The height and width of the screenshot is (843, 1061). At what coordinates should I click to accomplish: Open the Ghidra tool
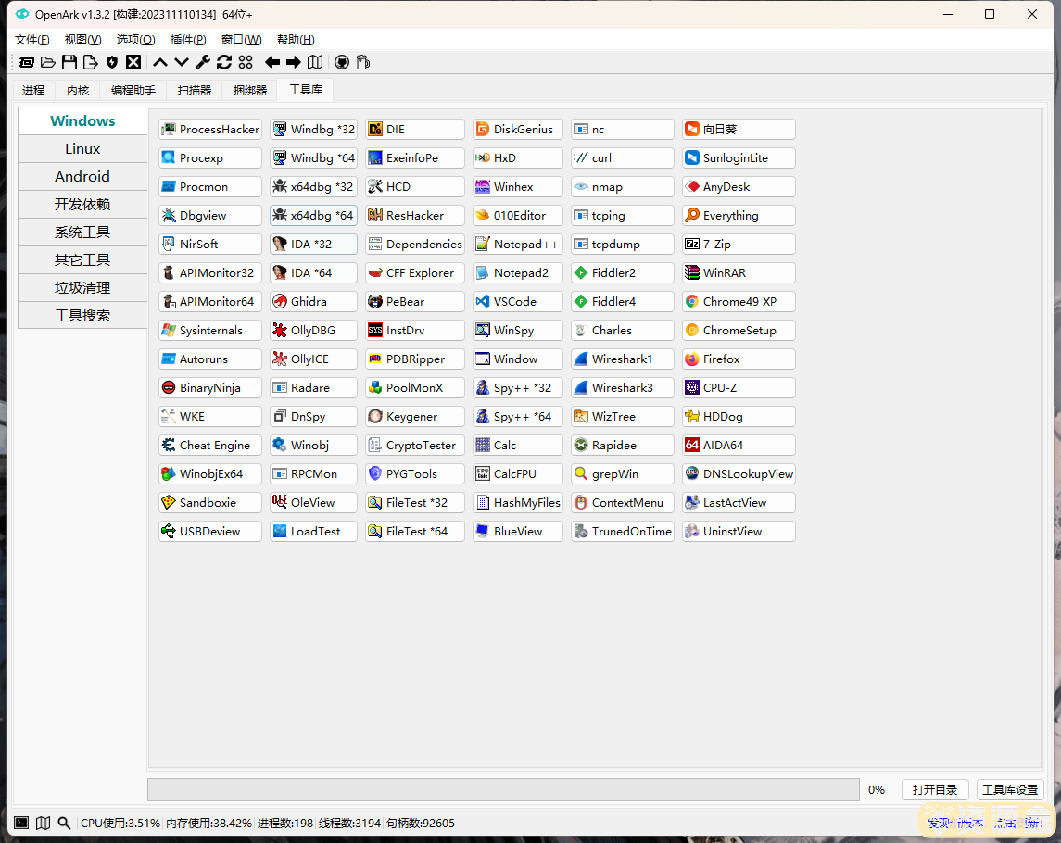pos(313,302)
